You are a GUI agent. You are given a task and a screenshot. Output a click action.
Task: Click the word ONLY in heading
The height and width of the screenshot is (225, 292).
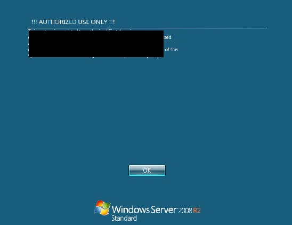coord(99,22)
